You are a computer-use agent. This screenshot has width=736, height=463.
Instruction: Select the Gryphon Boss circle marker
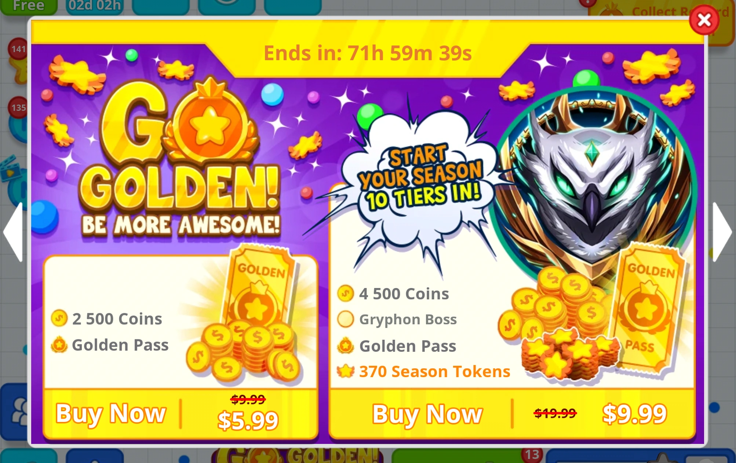[x=346, y=319]
